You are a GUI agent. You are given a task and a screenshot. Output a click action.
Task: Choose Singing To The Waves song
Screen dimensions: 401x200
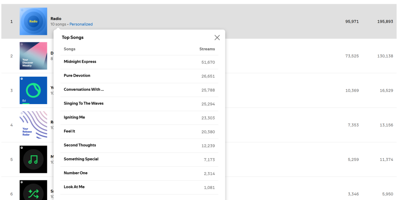point(84,103)
